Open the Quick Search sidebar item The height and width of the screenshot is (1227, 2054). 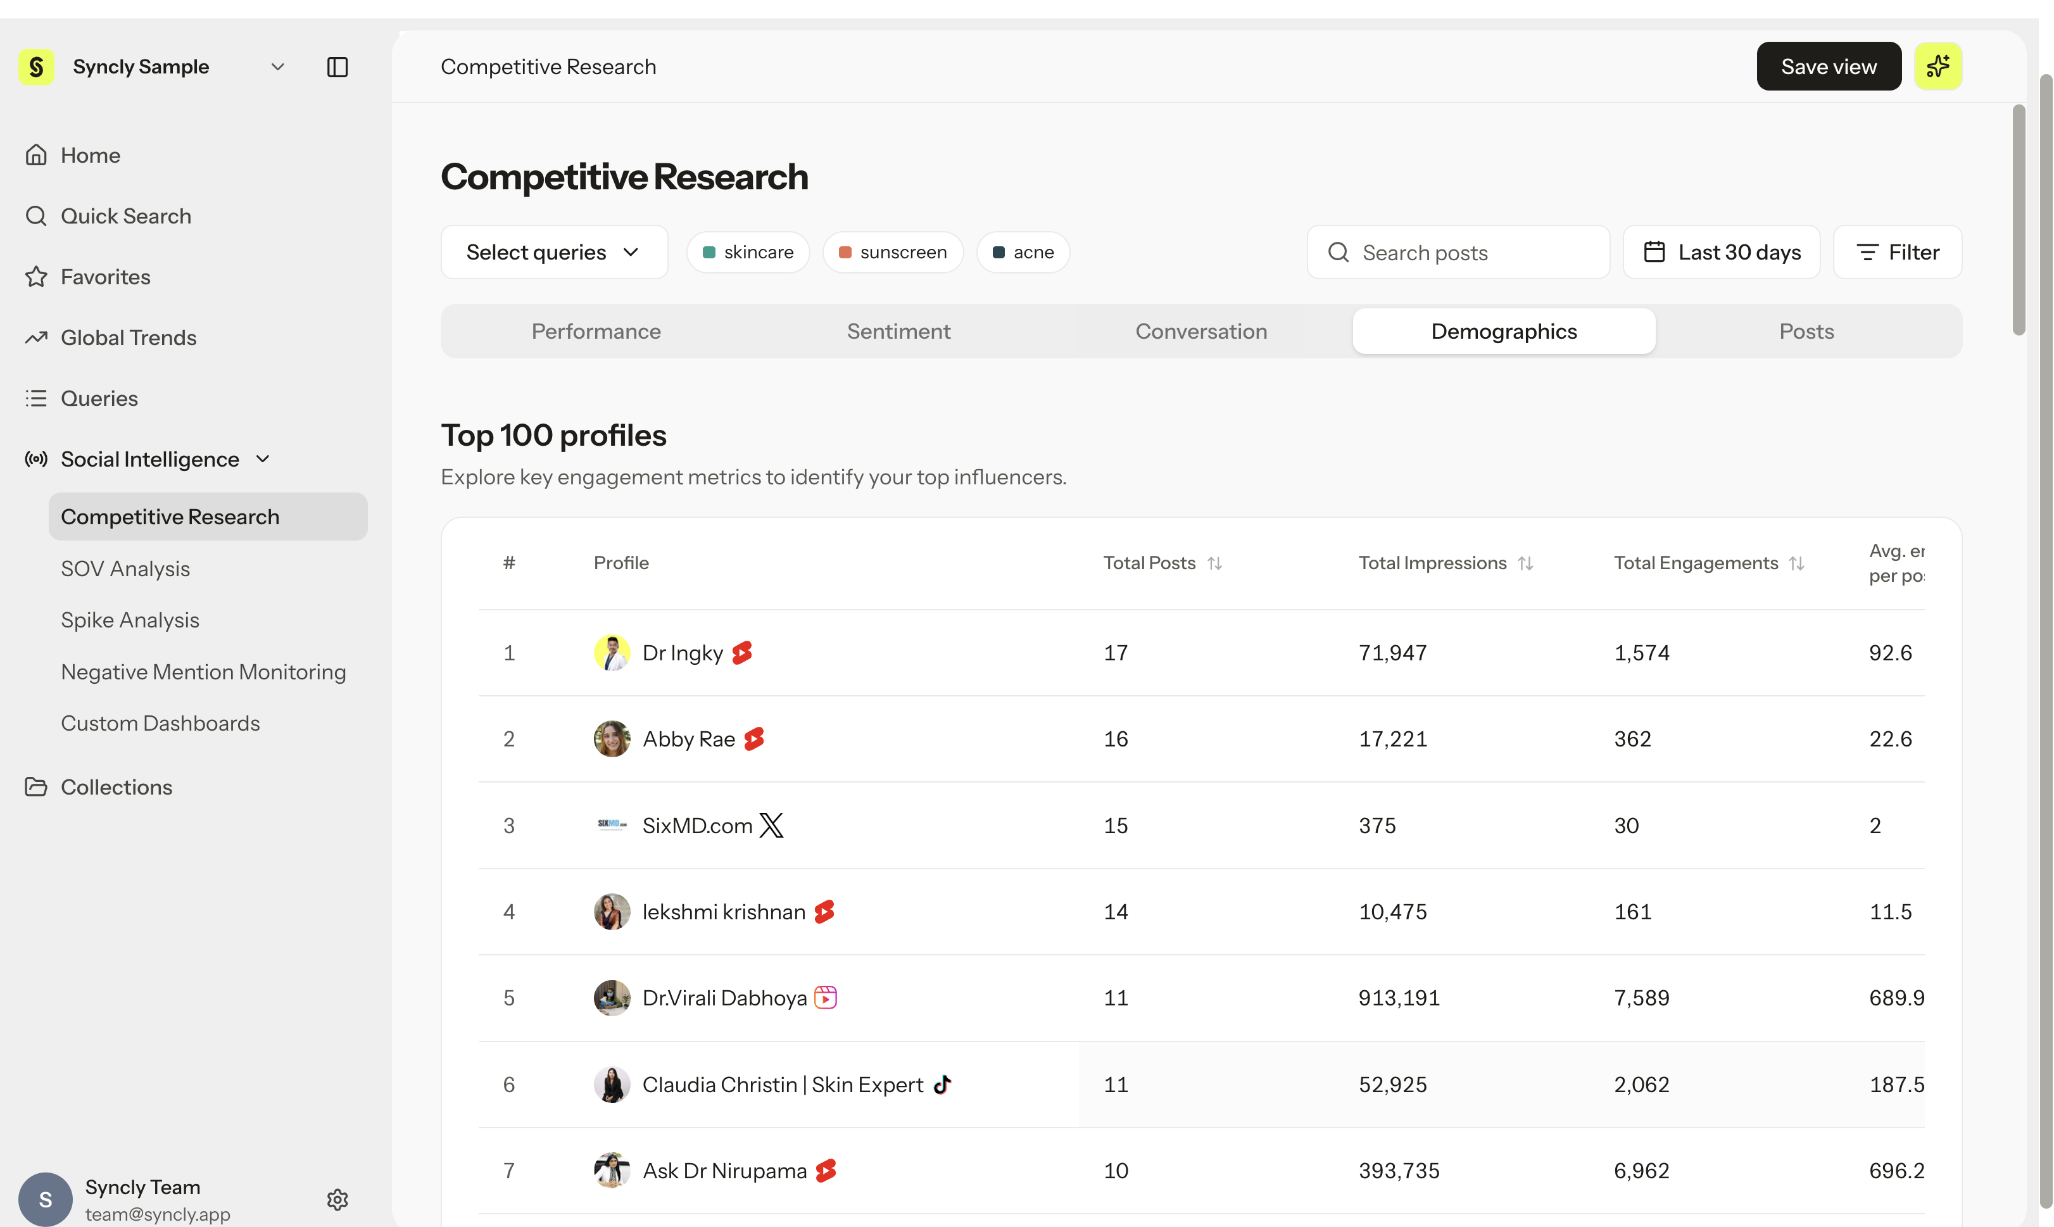coord(108,216)
